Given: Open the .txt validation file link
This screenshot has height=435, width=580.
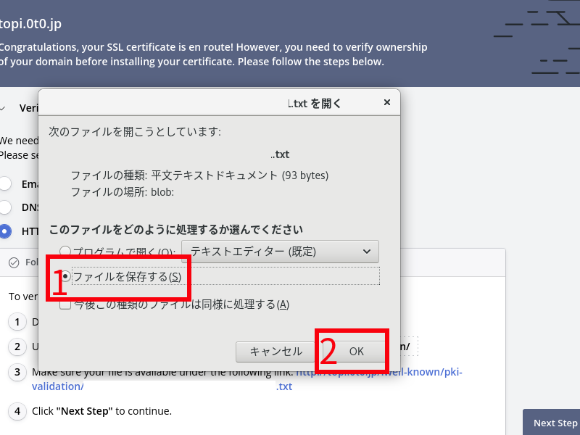Looking at the screenshot, I should [284, 386].
